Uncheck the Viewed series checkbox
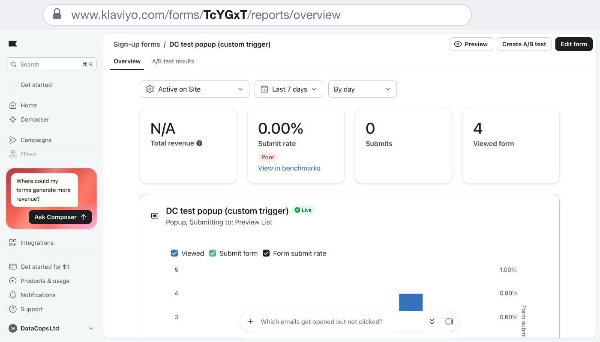The height and width of the screenshot is (342, 600). 174,253
